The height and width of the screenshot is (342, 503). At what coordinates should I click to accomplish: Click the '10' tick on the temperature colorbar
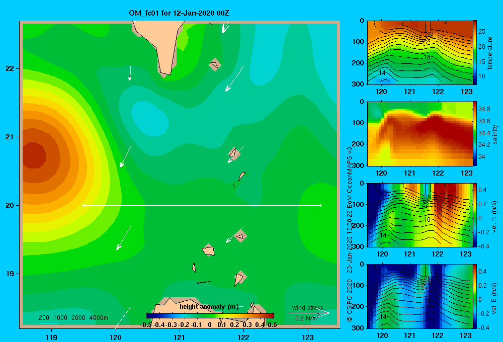482,76
